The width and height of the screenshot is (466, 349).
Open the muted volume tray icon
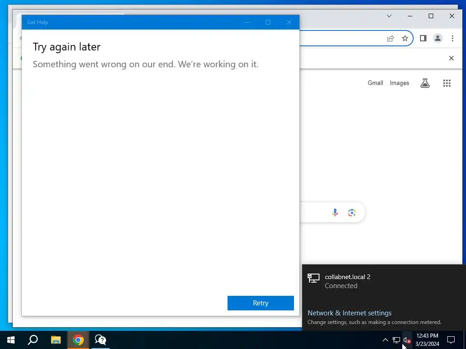pos(407,340)
